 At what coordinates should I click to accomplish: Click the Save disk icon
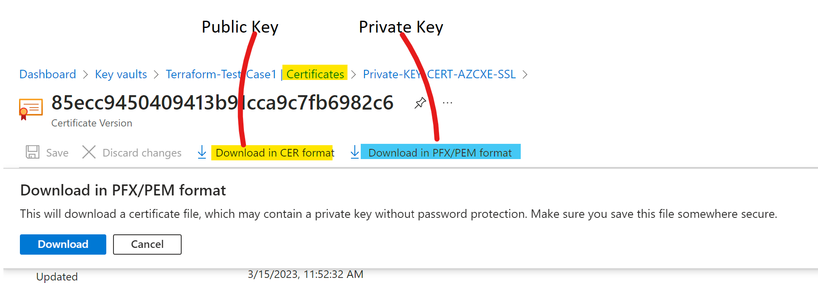click(x=32, y=152)
